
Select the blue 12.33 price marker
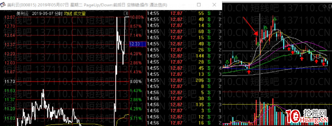pyautogui.click(x=137, y=44)
